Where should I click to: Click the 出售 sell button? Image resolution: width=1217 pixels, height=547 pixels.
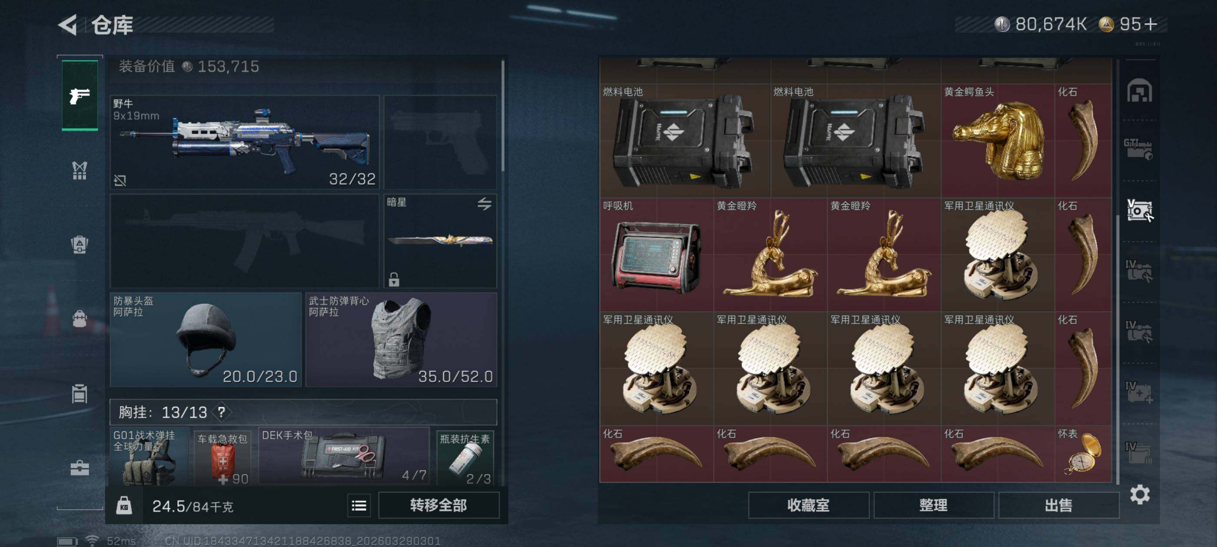point(1059,505)
